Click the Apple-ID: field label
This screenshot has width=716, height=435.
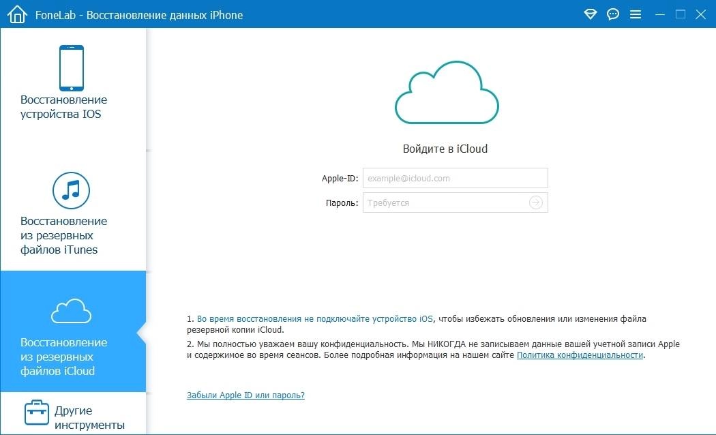coord(340,179)
